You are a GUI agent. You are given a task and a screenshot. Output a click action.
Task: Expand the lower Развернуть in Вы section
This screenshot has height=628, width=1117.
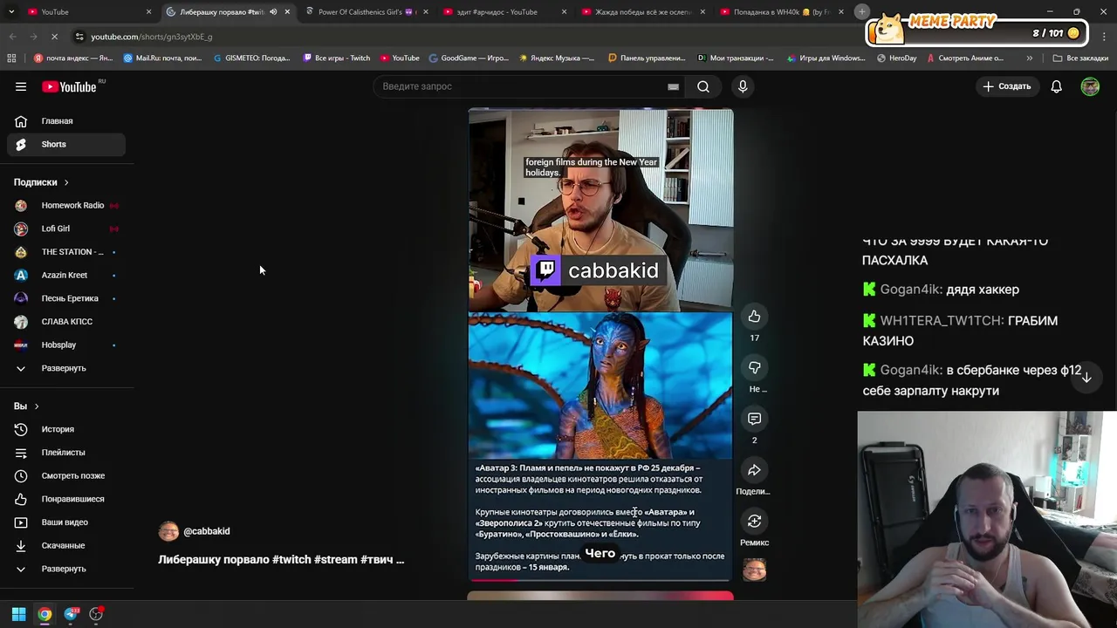coord(66,569)
